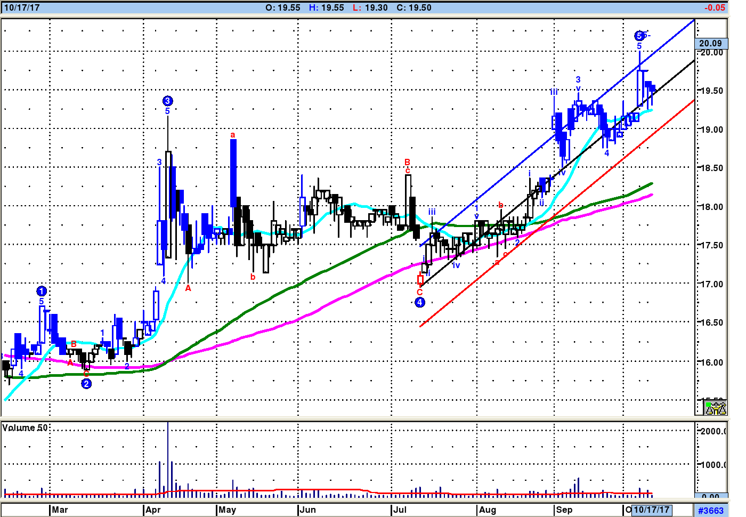Viewport: 746px width, 517px height.
Task: Click the closing price C: 19.50 in the header
Action: (413, 7)
